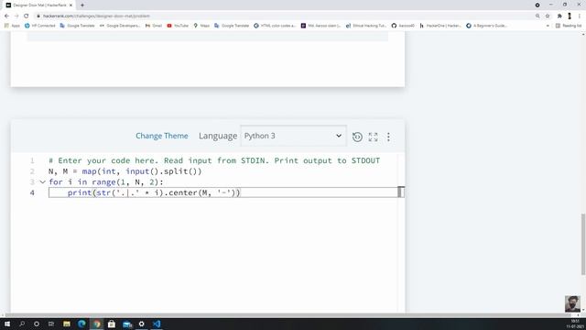
Task: Open the Settings gear in the taskbar
Action: [x=141, y=324]
